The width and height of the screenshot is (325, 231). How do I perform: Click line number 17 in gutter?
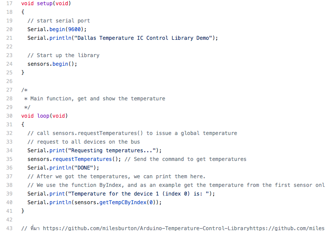point(10,3)
